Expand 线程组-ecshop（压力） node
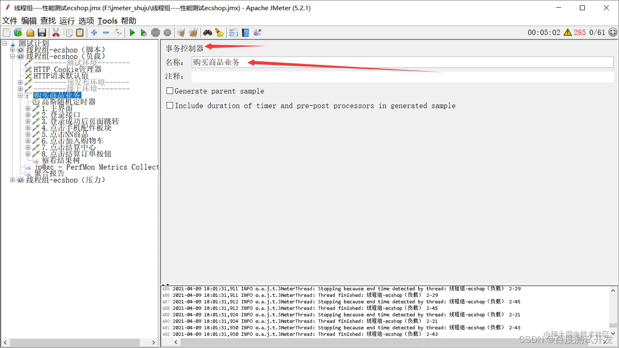 [x=12, y=180]
